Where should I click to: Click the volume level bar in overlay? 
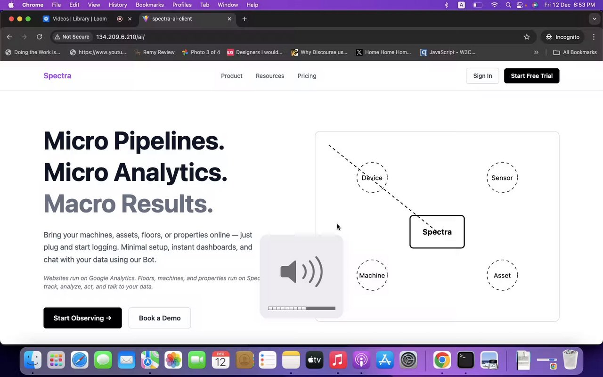click(301, 308)
